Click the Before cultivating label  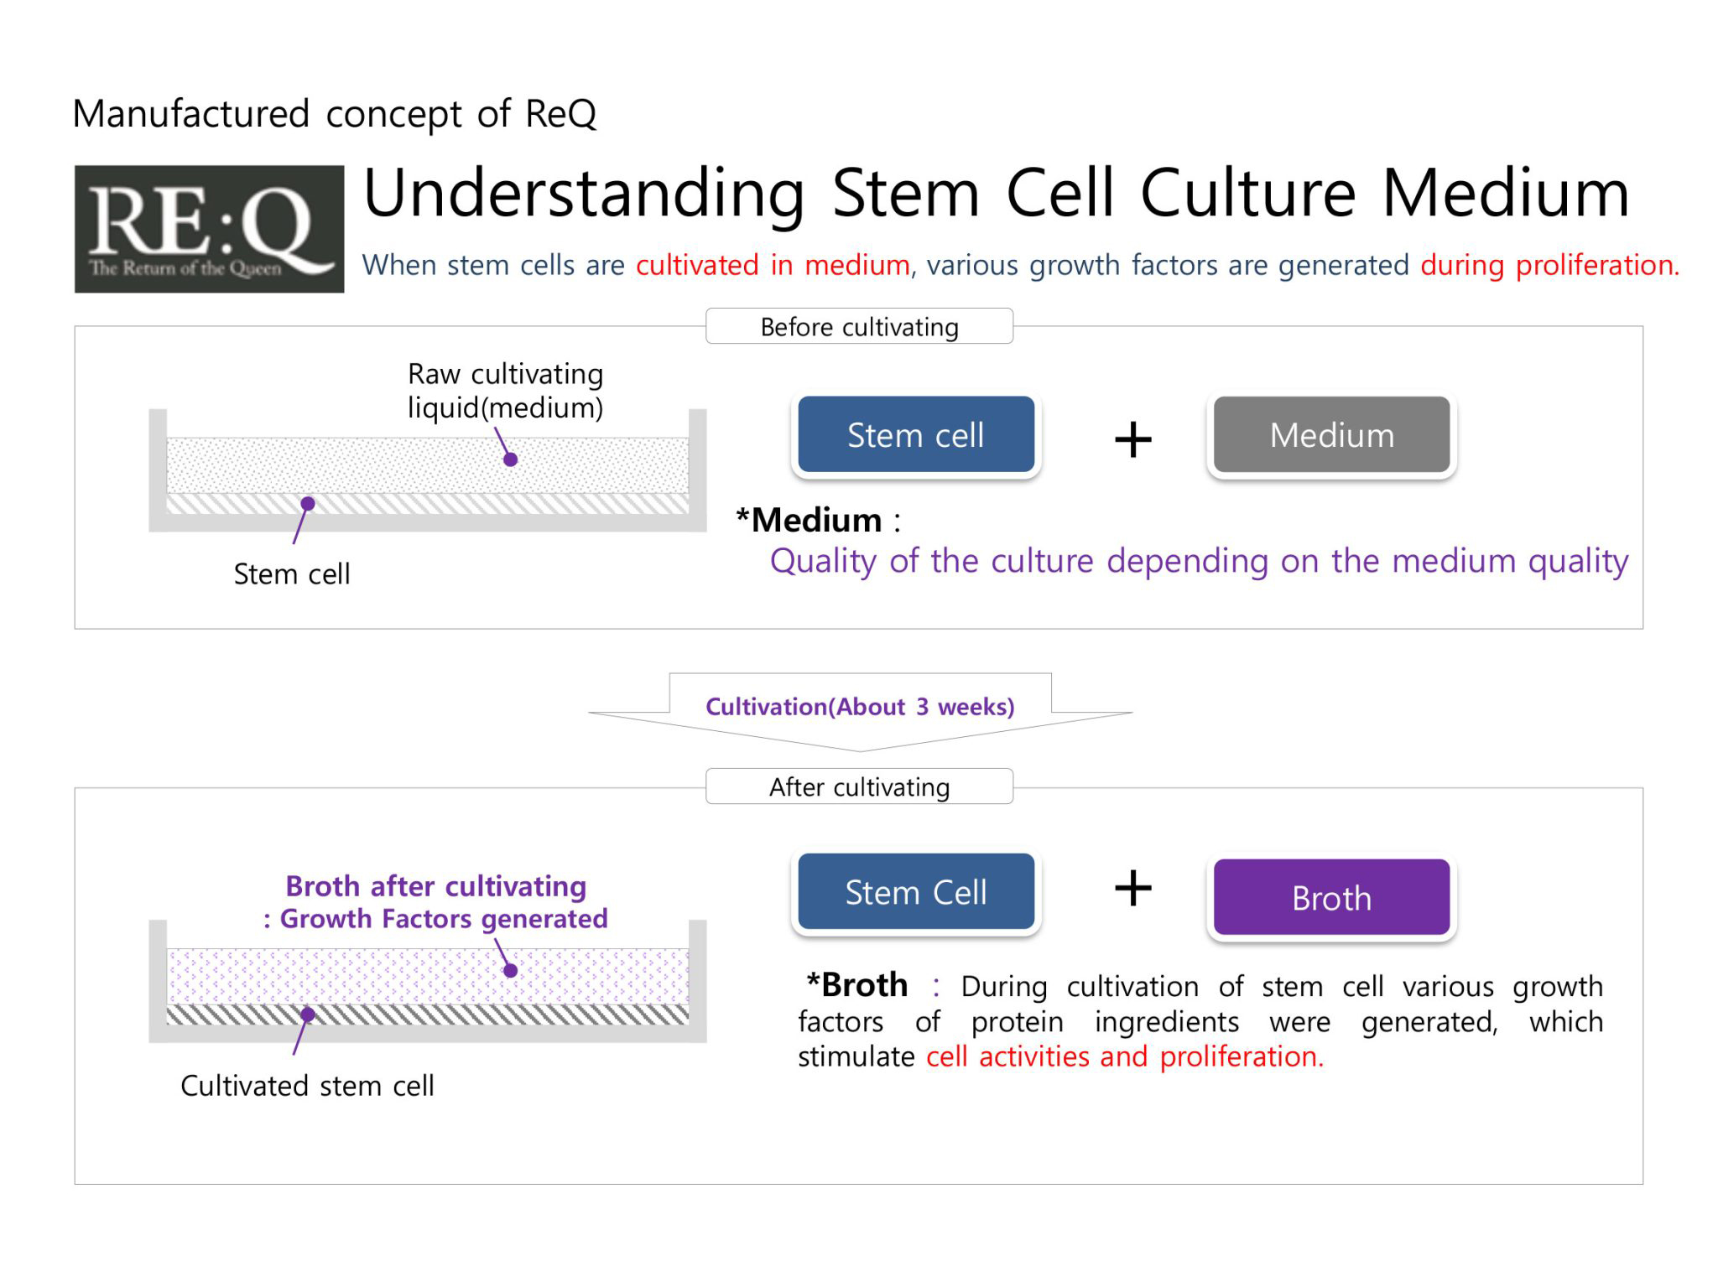859,326
